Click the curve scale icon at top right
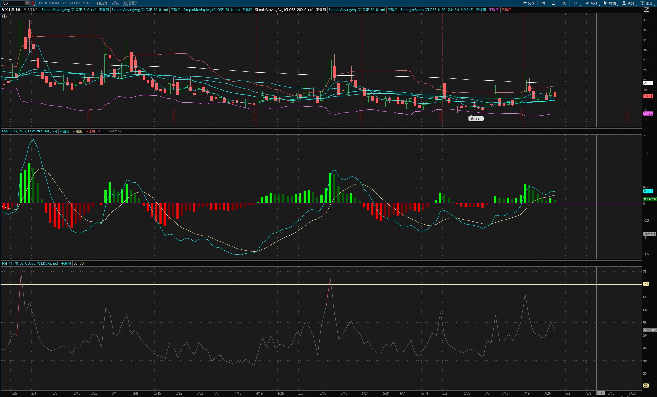Viewport: 657px width, 397px height. pyautogui.click(x=646, y=10)
